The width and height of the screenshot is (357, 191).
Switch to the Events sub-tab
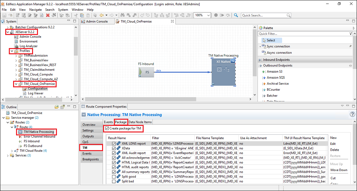tap(108, 122)
